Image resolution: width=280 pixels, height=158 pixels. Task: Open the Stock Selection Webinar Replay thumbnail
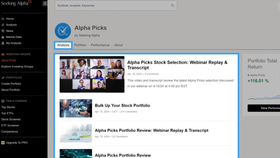click(92, 74)
